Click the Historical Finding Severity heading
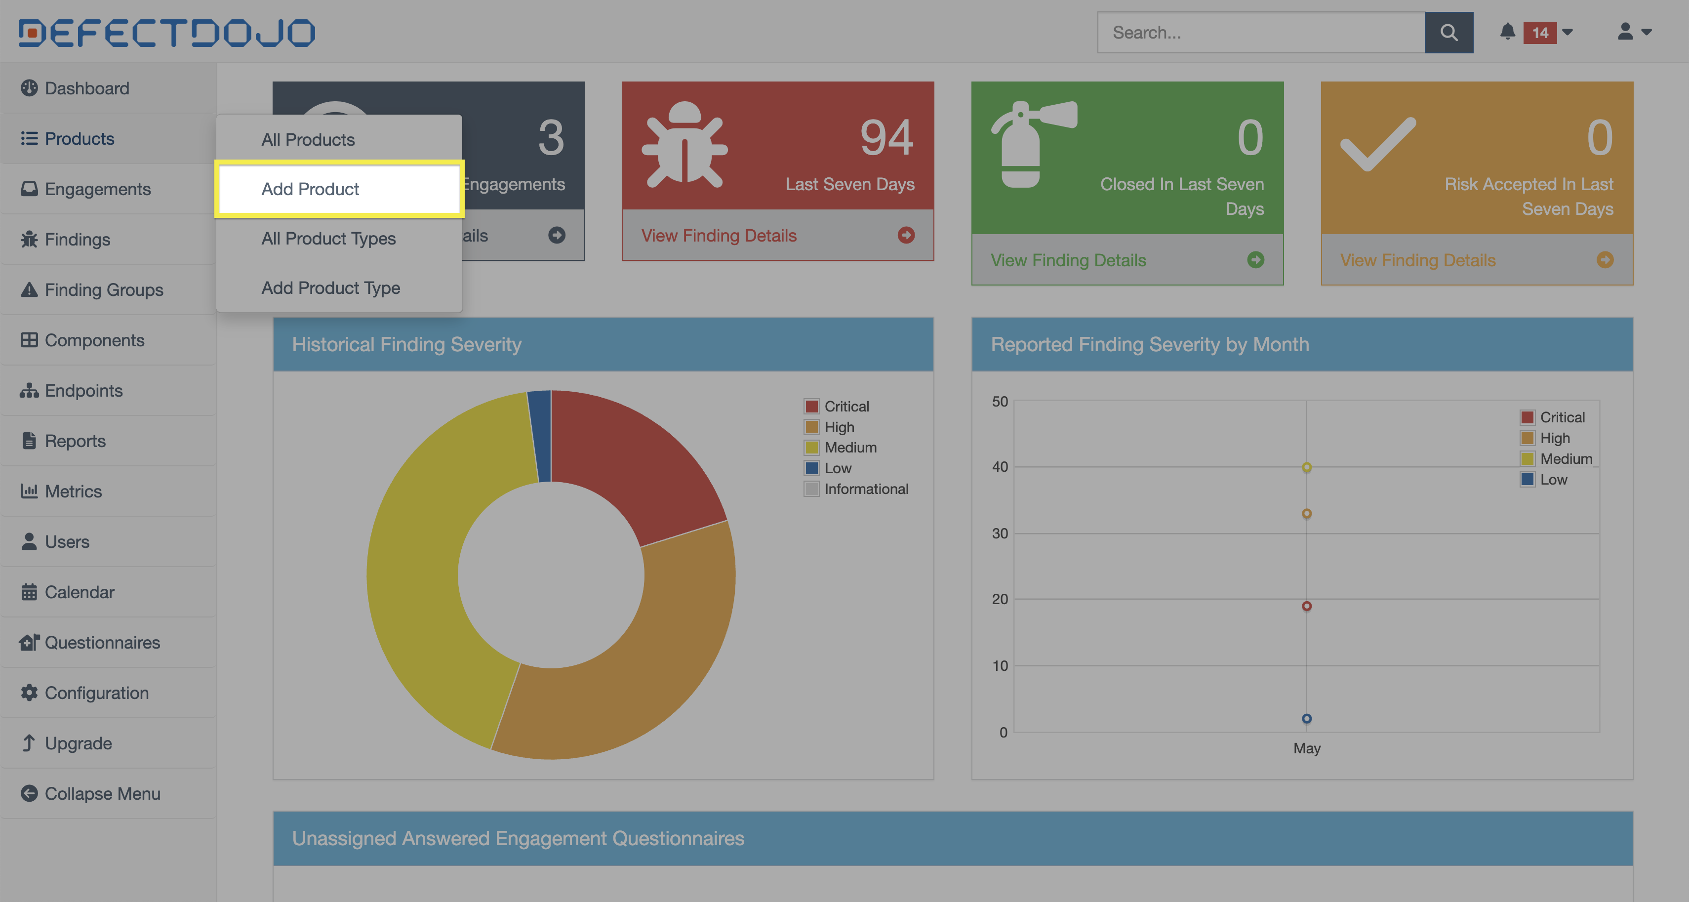 pyautogui.click(x=406, y=344)
